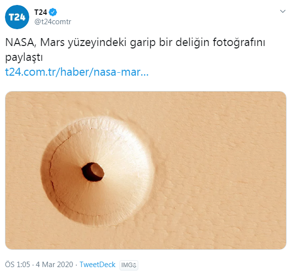290x276 pixels.
Task: Click the download arrow inside IMG badge
Action: pos(135,265)
